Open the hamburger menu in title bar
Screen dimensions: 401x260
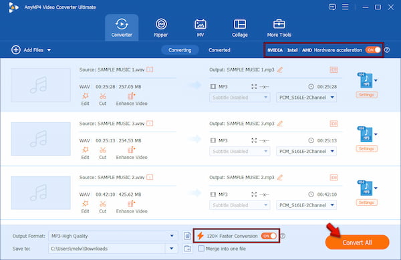pos(346,7)
